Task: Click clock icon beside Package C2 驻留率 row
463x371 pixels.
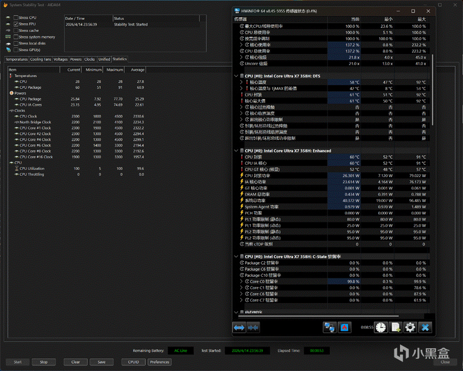Action: point(242,263)
